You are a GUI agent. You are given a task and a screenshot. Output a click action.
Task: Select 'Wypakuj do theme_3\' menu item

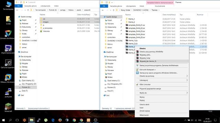(x=162, y=61)
